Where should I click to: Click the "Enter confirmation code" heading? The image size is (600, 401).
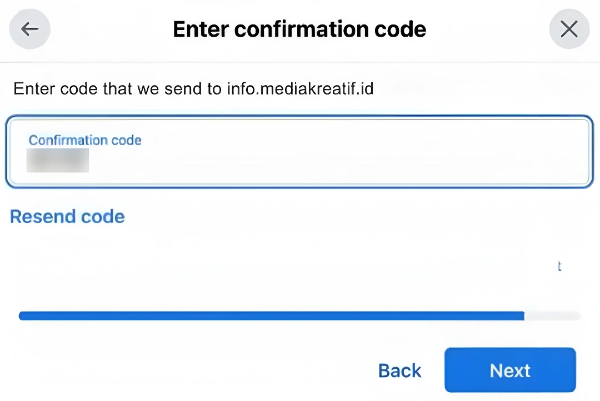pos(299,29)
